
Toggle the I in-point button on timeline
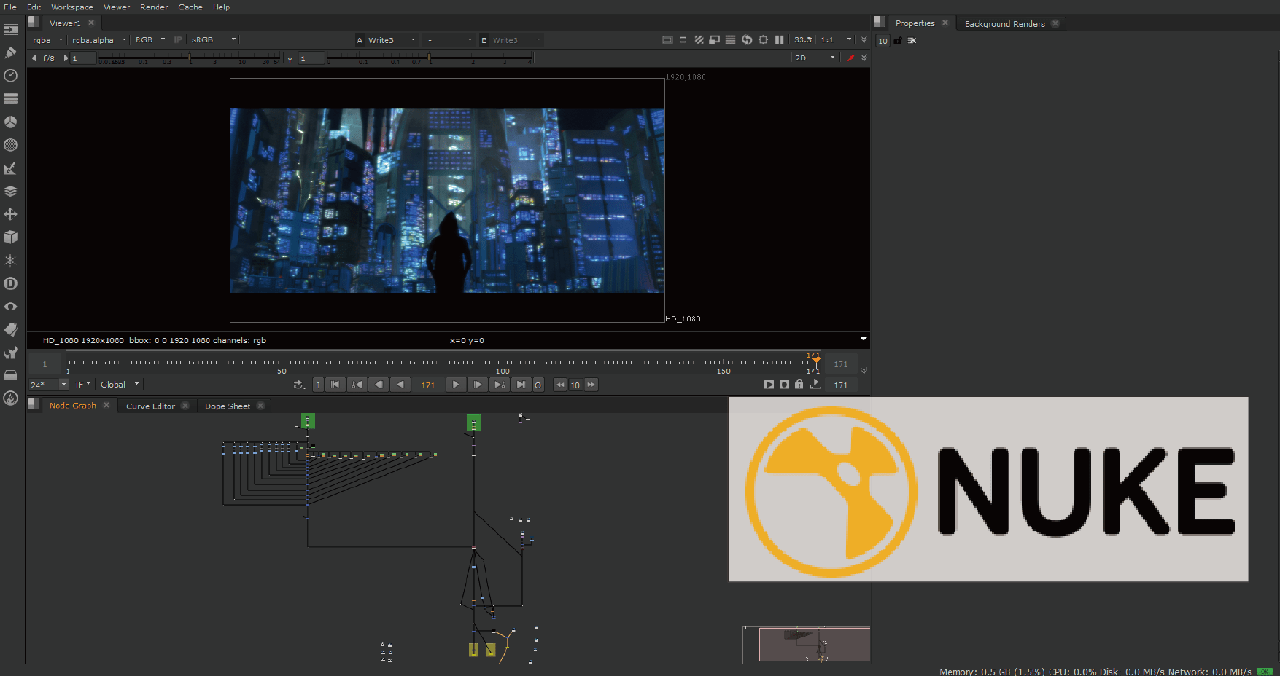[317, 385]
